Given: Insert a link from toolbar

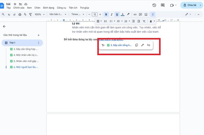Looking at the screenshot, I should [x=135, y=15].
